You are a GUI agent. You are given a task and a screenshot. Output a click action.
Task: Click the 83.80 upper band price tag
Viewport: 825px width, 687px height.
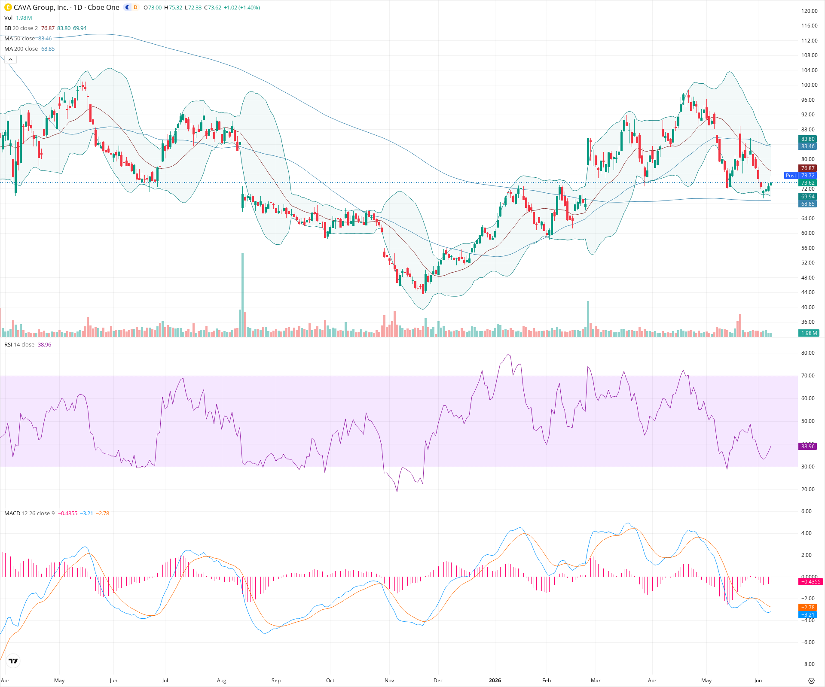click(x=808, y=139)
